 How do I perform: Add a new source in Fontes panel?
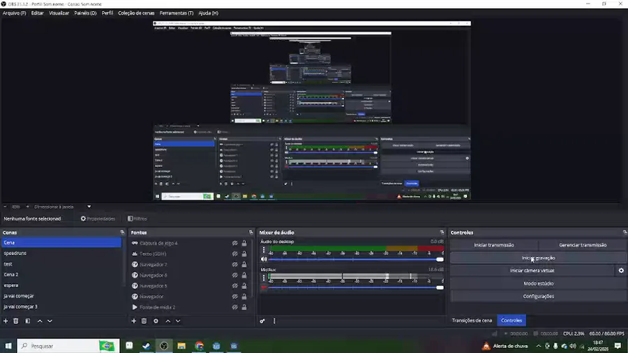tap(134, 321)
